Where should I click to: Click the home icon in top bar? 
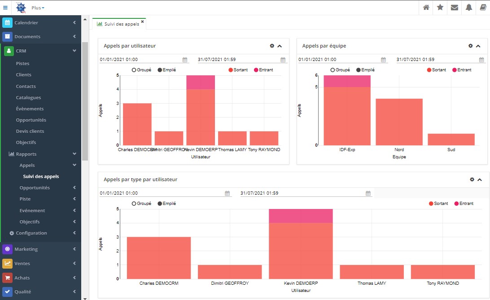coord(426,8)
